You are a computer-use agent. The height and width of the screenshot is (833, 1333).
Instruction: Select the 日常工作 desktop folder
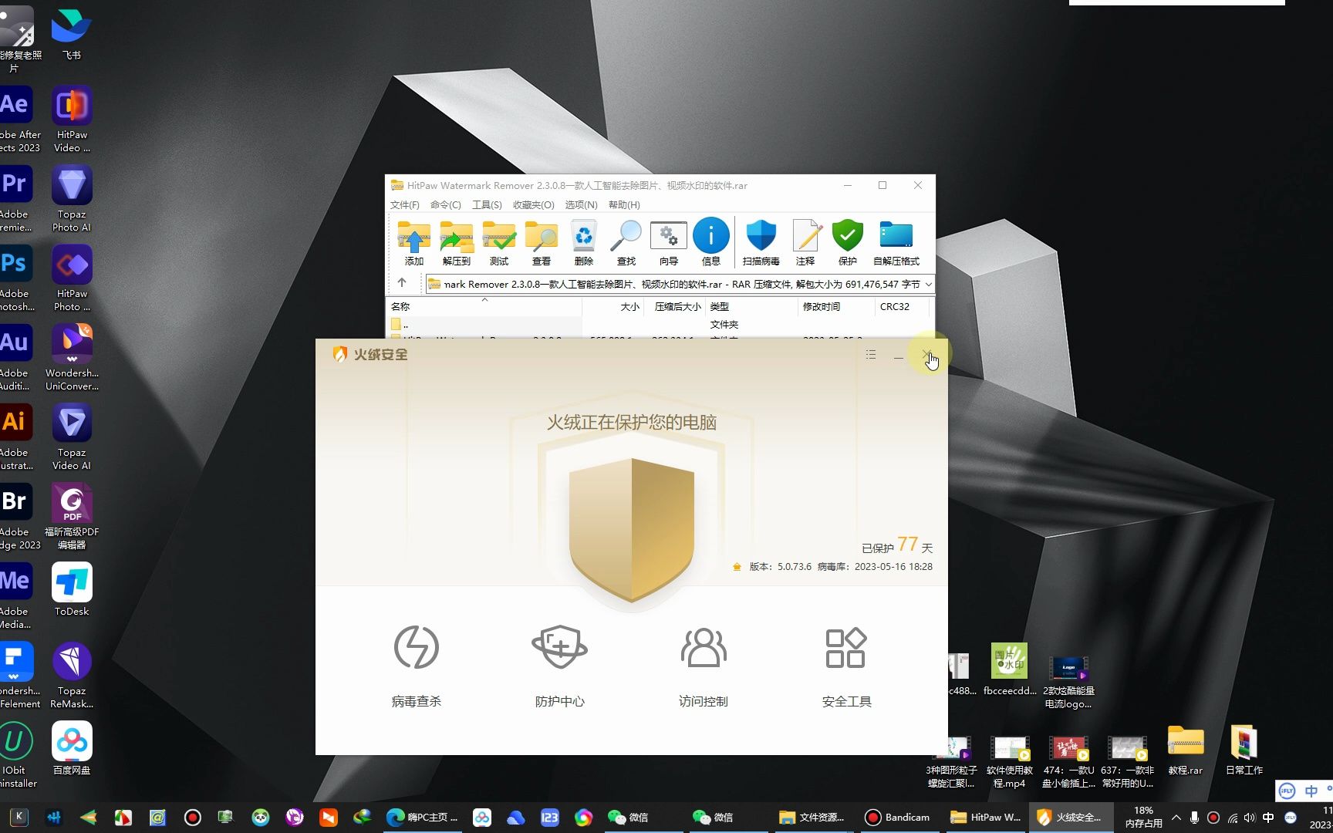pos(1244,750)
